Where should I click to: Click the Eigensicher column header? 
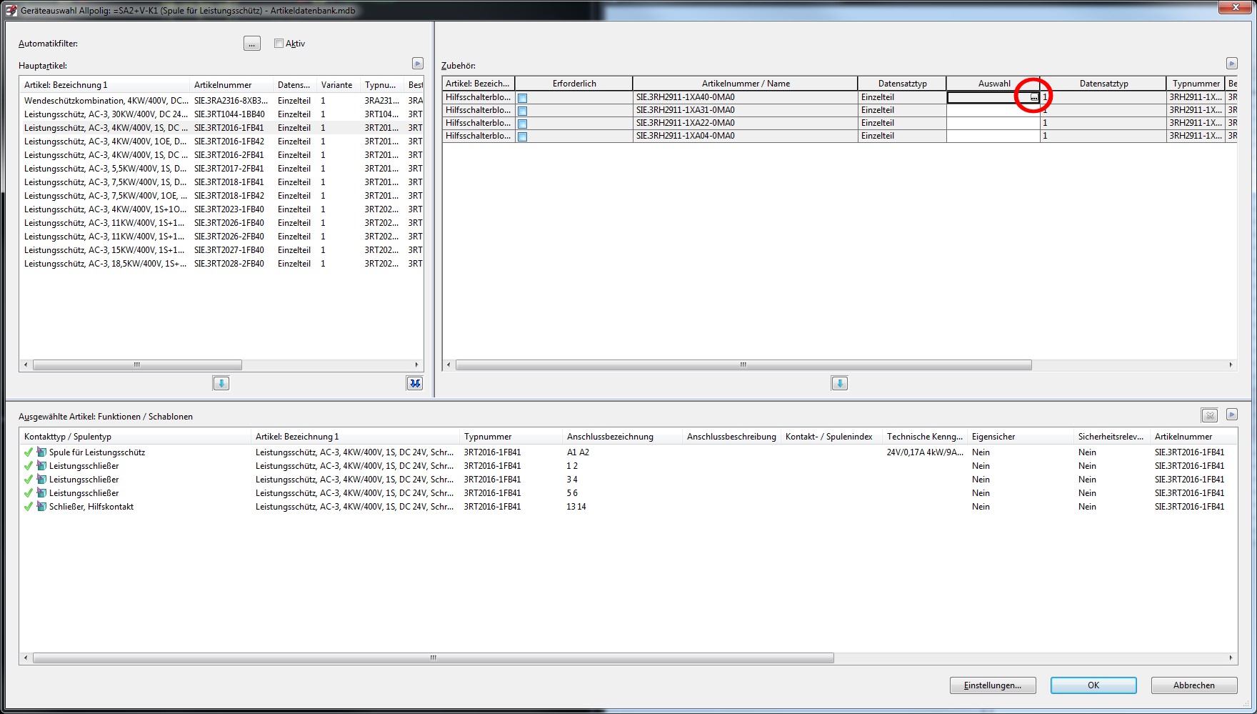point(1021,437)
